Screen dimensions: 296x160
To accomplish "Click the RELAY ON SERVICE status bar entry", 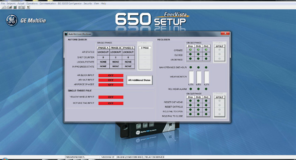I will pyautogui.click(x=154, y=157).
